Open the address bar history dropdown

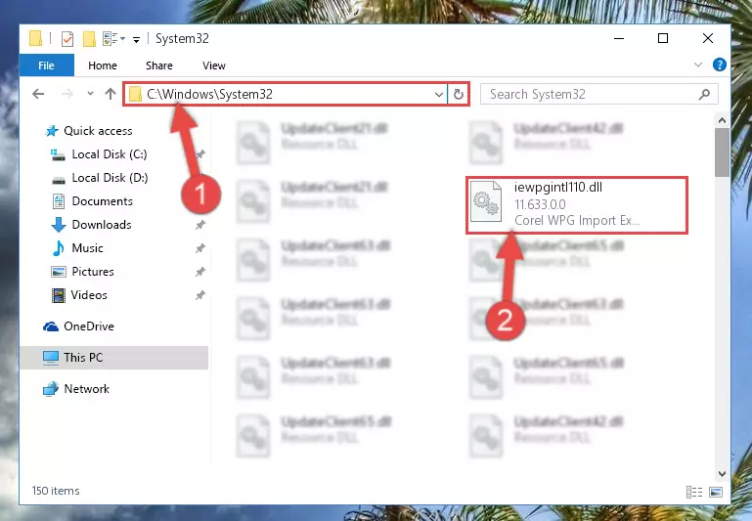coord(438,95)
